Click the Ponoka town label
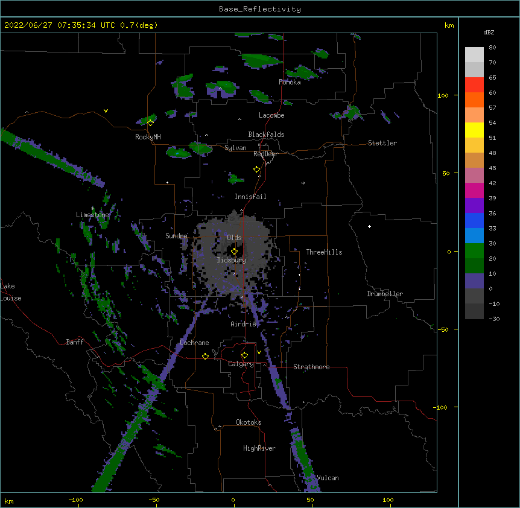This screenshot has height=508, width=520. [290, 82]
